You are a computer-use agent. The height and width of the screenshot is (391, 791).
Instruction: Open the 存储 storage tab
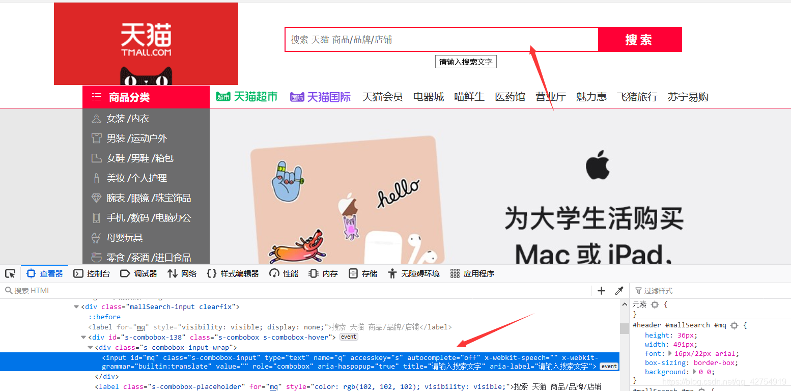[x=363, y=274]
